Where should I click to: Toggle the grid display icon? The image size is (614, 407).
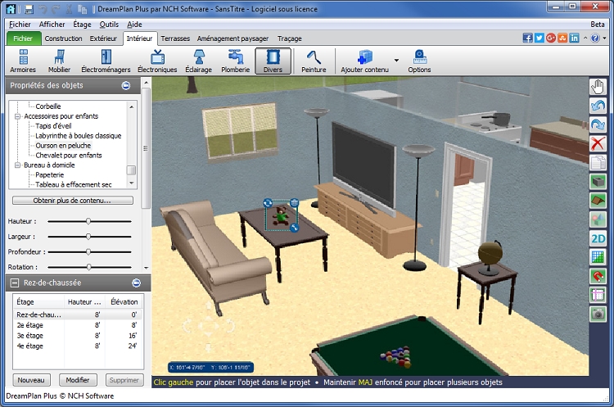coord(598,257)
